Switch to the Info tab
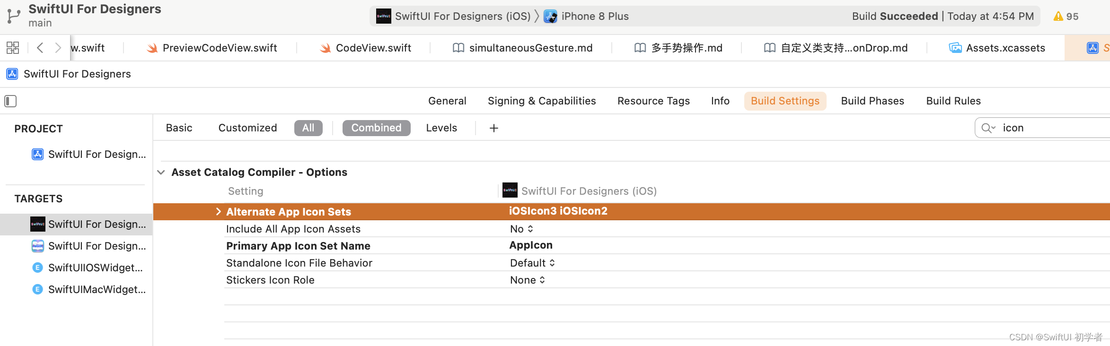The image size is (1110, 346). [720, 101]
